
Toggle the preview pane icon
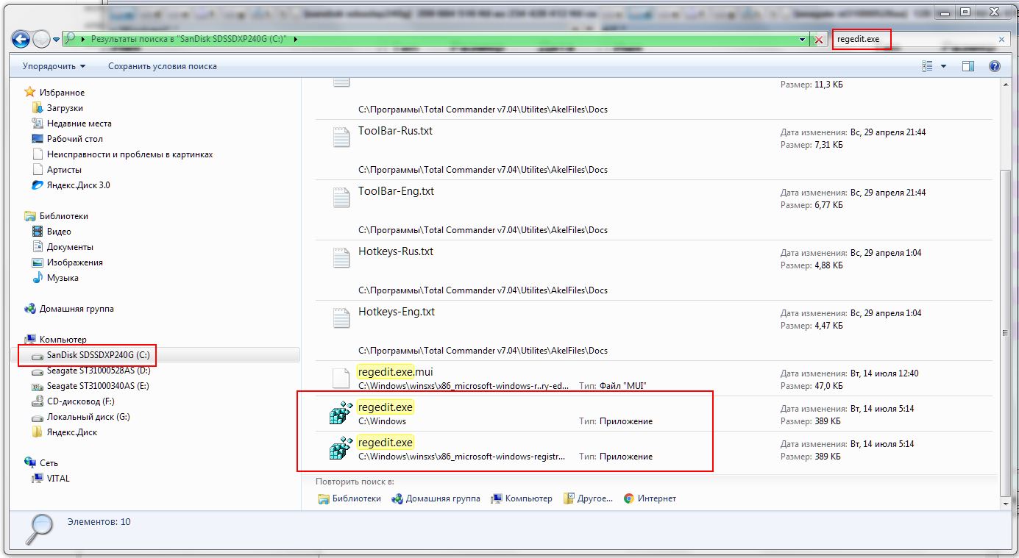[968, 66]
